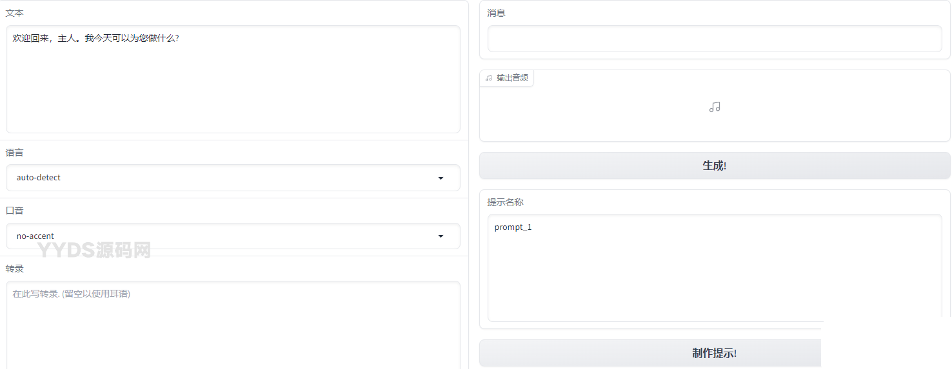952x369 pixels.
Task: Expand the 口音 dropdown arrow
Action: click(441, 236)
